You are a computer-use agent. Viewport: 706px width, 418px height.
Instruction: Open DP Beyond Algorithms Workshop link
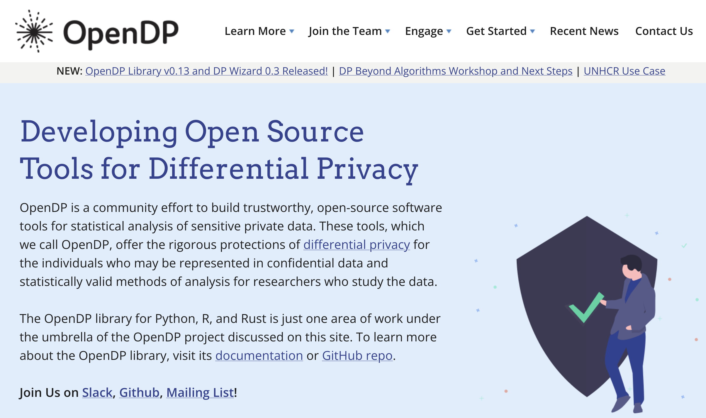click(456, 71)
